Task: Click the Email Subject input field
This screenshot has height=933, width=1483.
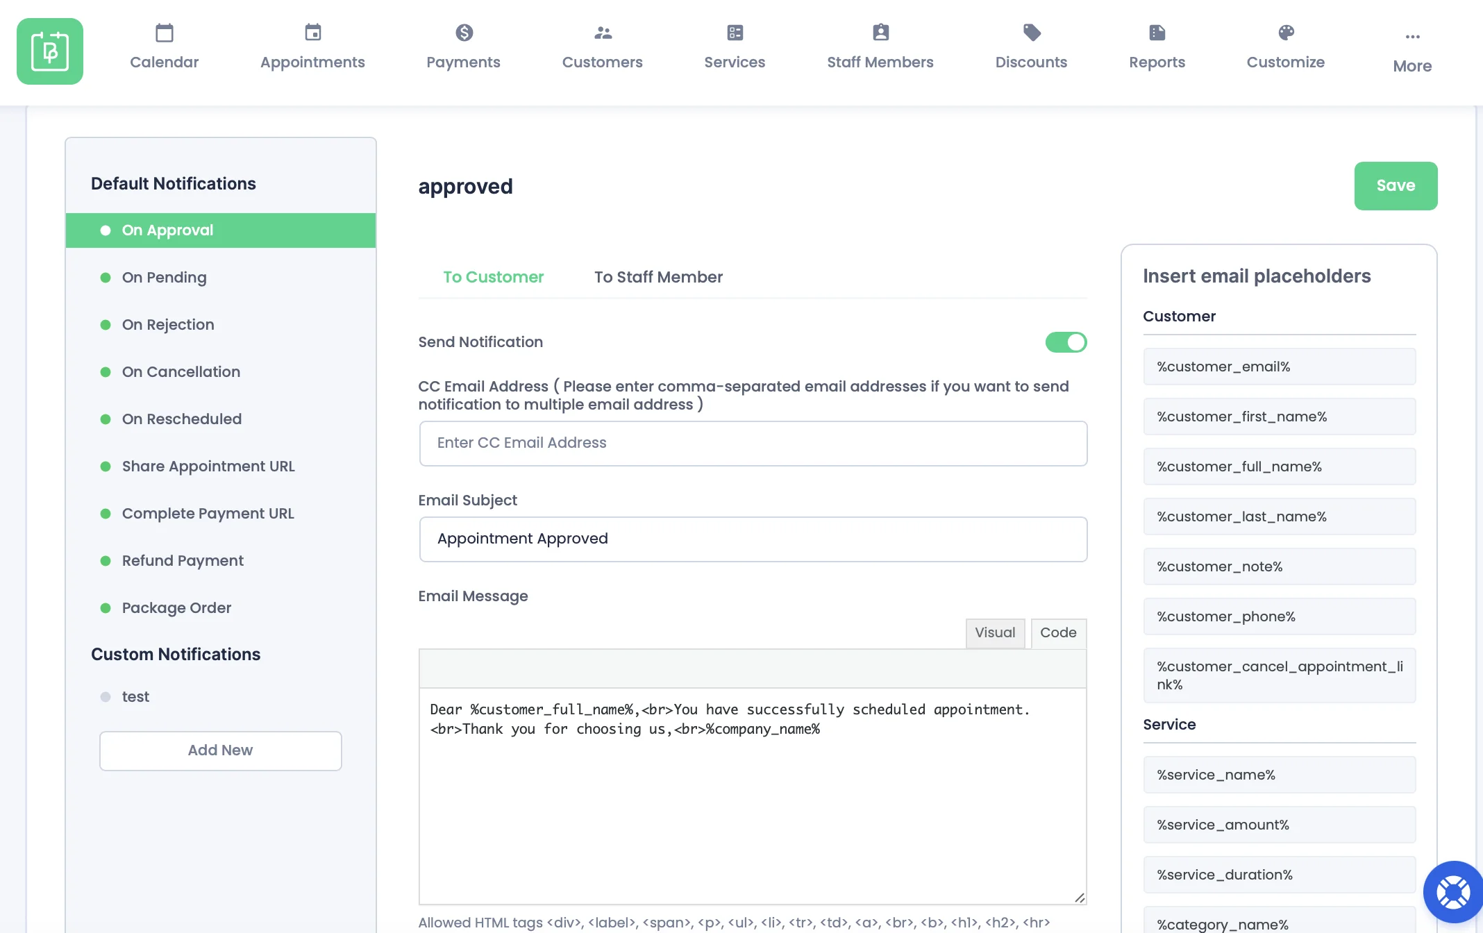Action: (753, 539)
